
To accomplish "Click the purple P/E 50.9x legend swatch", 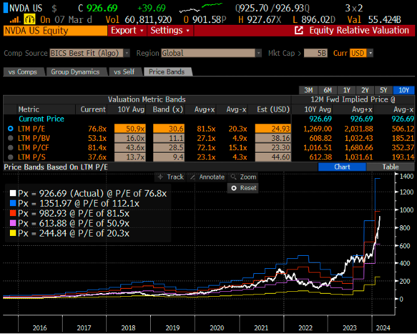I will click(13, 223).
